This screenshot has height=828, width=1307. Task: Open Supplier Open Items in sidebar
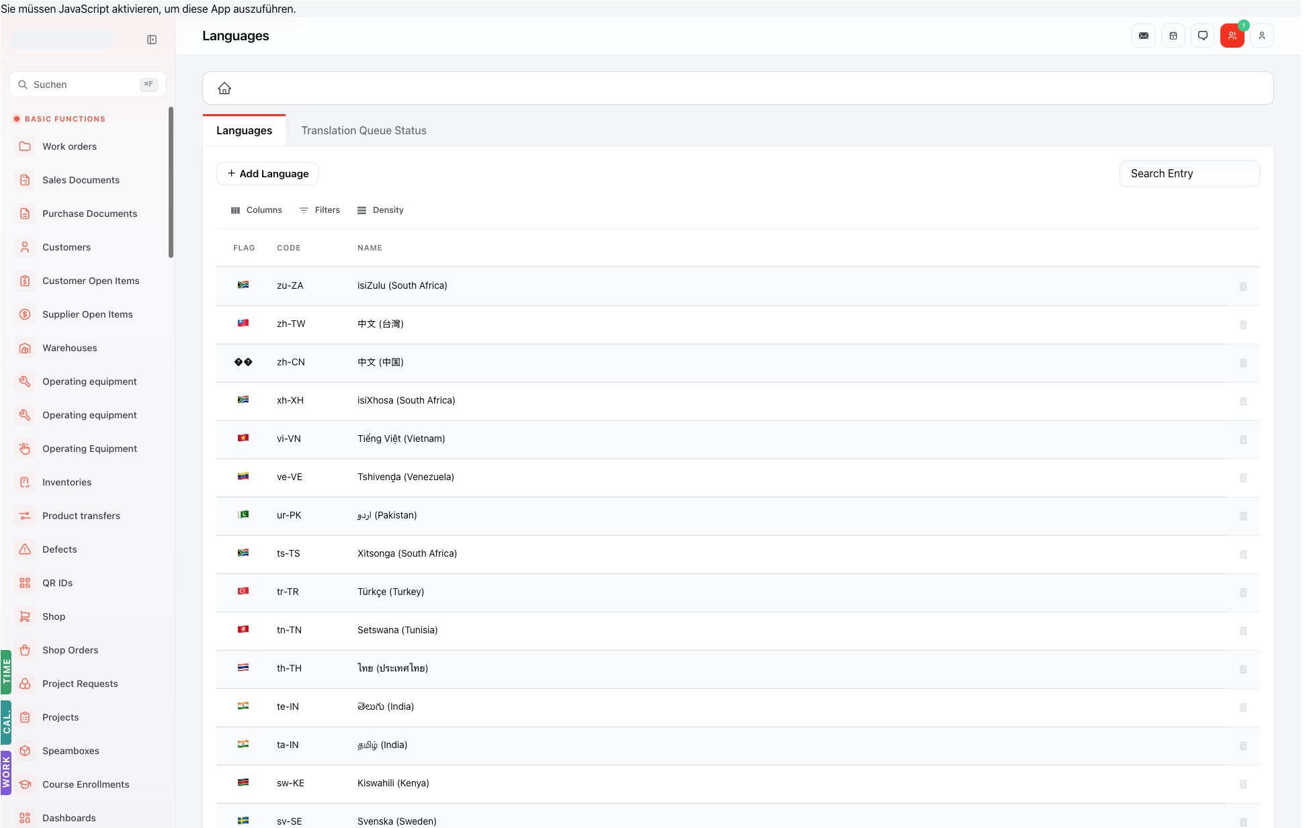coord(87,314)
